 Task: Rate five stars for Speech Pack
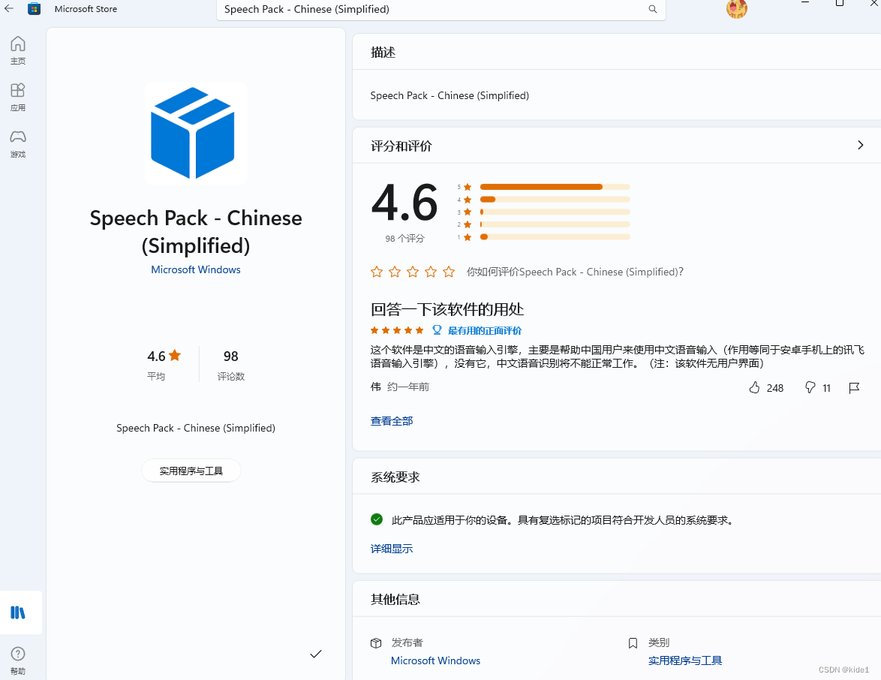tap(448, 272)
